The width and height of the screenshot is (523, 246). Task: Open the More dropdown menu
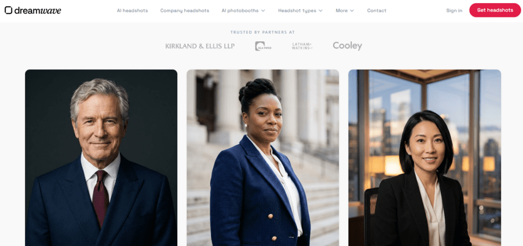345,11
